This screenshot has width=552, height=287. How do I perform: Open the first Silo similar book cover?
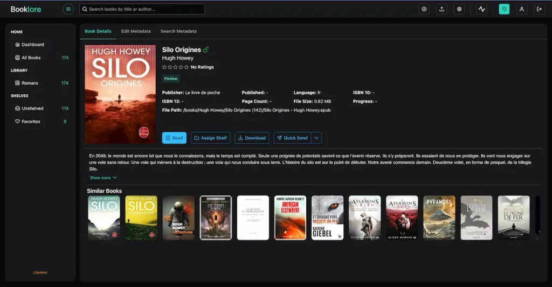[104, 217]
